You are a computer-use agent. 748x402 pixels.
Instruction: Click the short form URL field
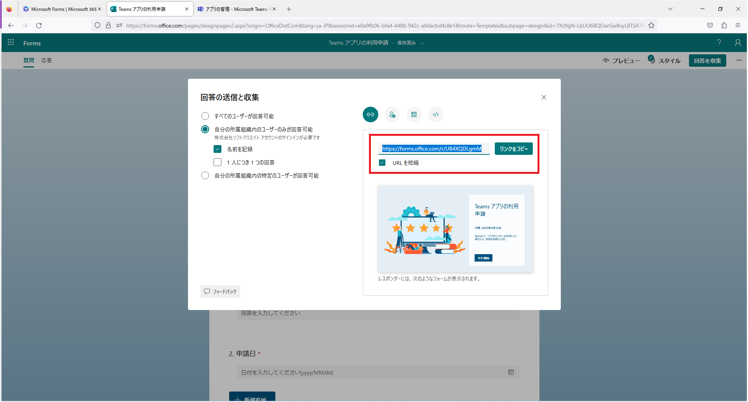click(x=434, y=149)
